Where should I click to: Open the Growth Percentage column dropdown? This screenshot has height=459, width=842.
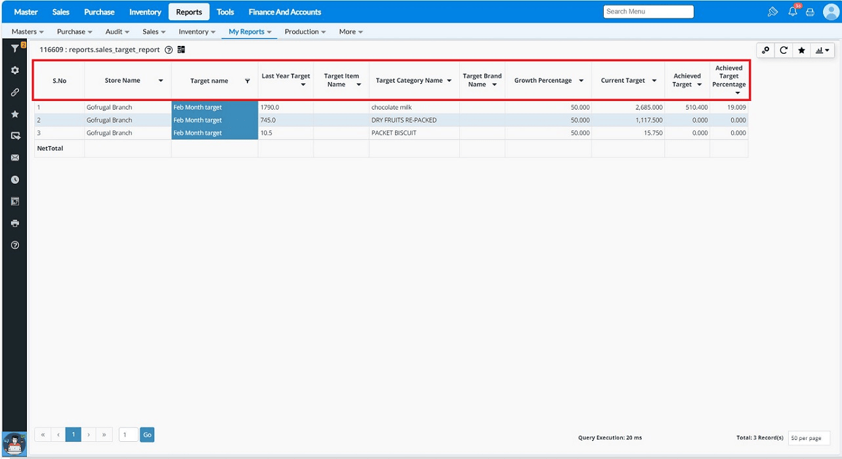point(581,81)
